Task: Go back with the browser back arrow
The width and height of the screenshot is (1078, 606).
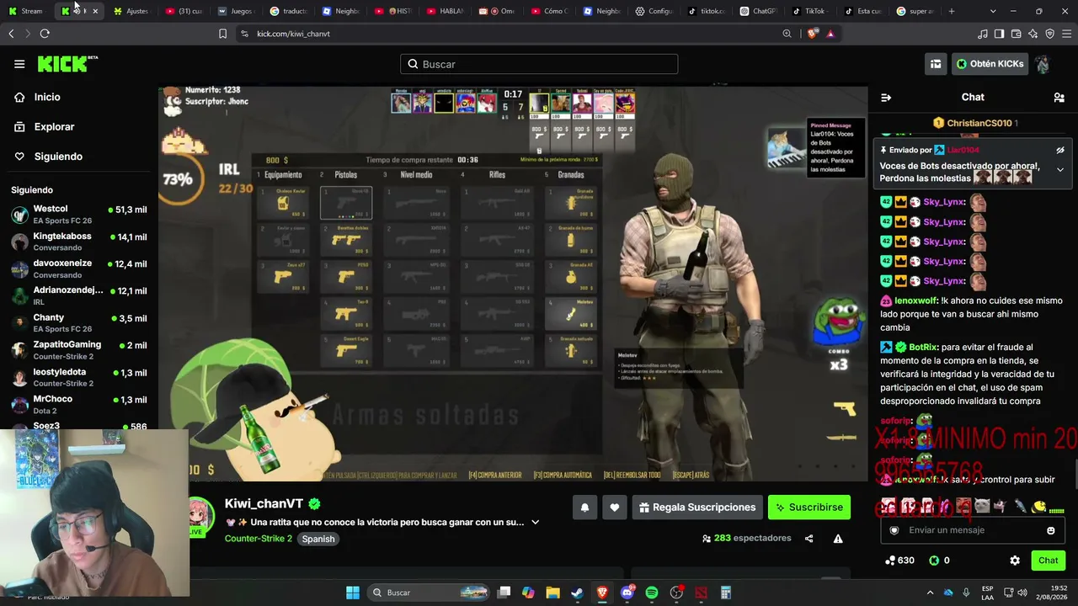Action: 11,34
